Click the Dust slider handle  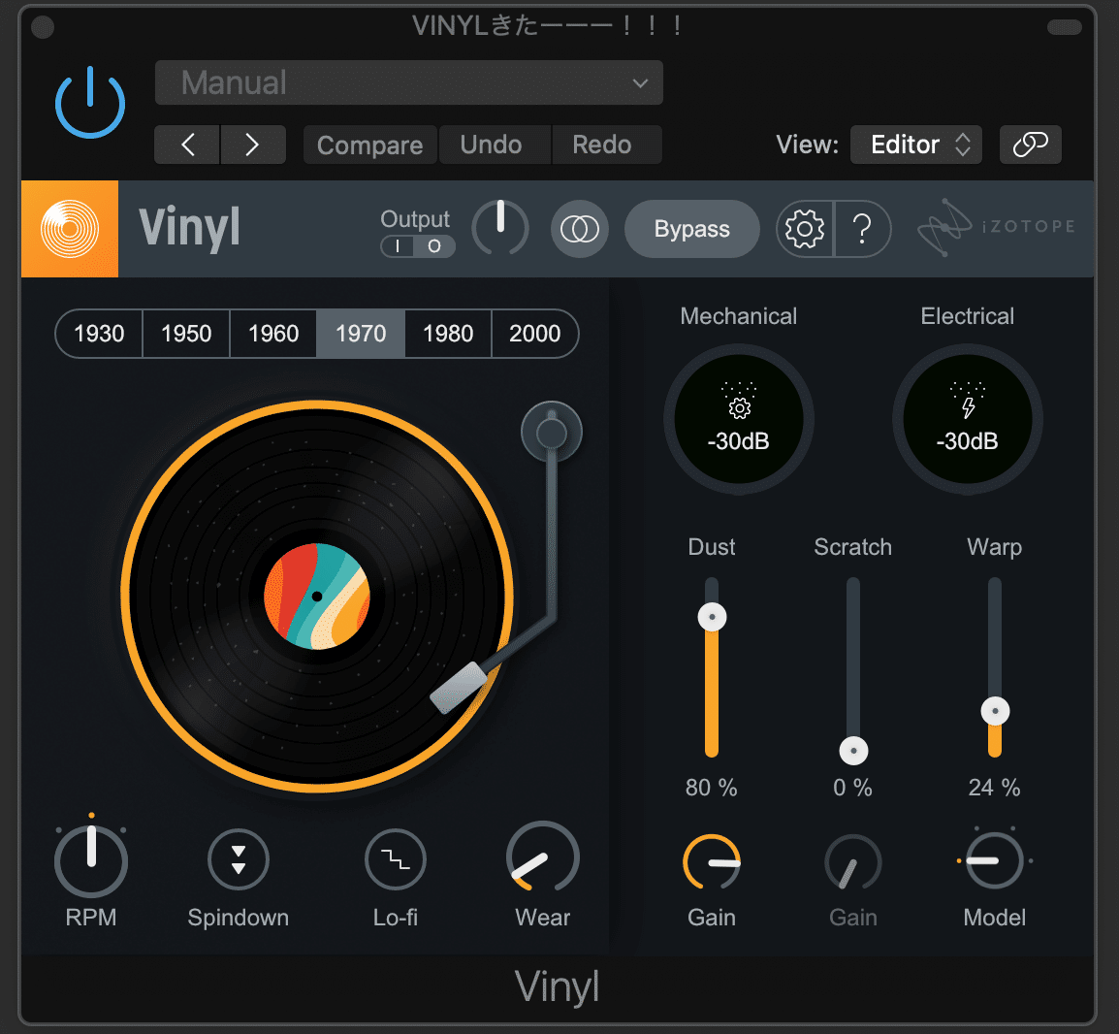pos(712,617)
